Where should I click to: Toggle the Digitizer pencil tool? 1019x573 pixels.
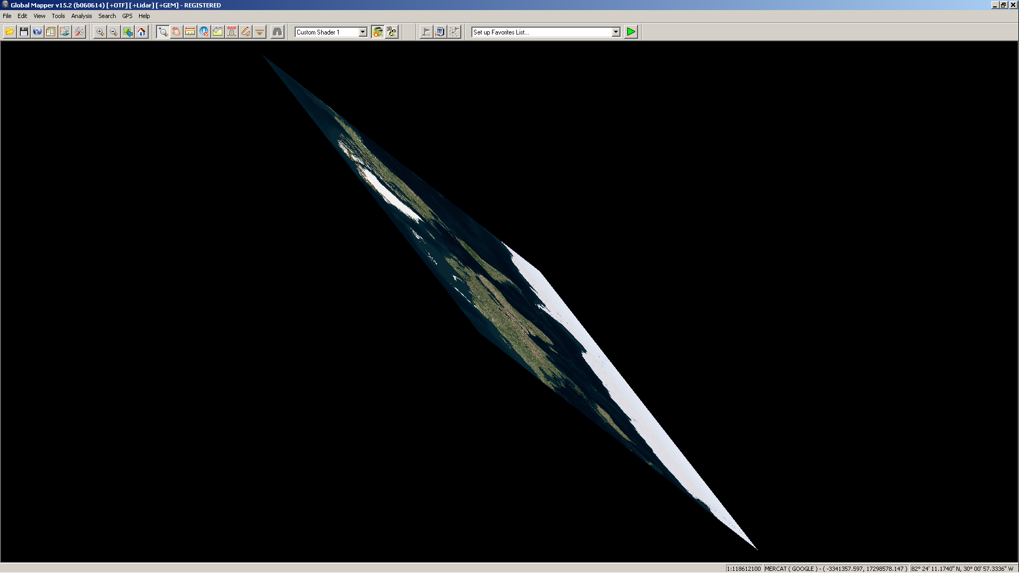[246, 32]
